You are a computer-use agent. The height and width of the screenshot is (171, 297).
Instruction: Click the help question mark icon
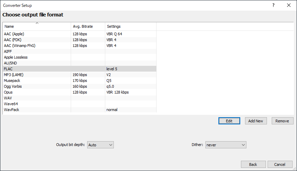(x=273, y=5)
